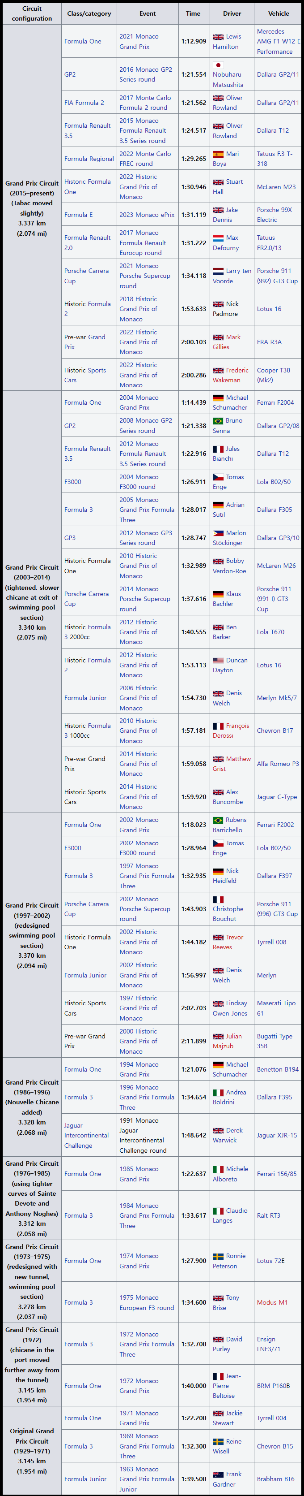Click the Circuit configuration column header
The image size is (304, 1496).
[32, 13]
